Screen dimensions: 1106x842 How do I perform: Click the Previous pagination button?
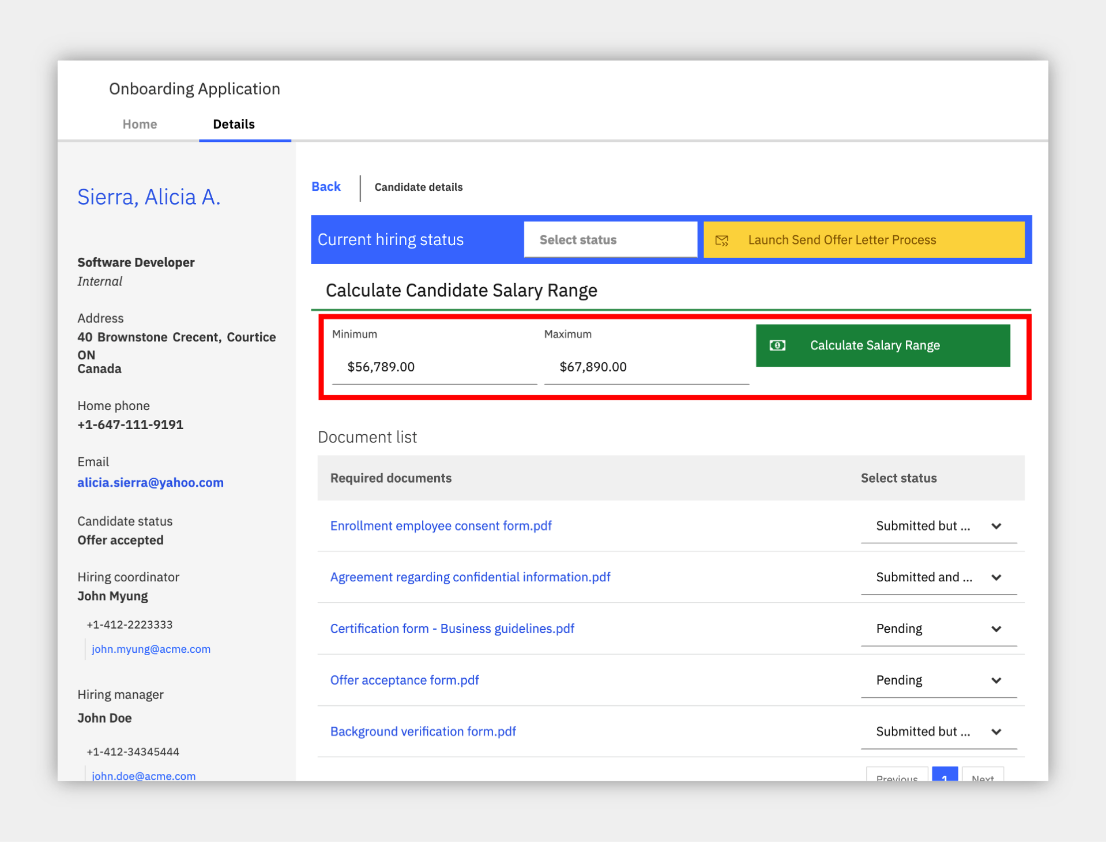tap(897, 775)
